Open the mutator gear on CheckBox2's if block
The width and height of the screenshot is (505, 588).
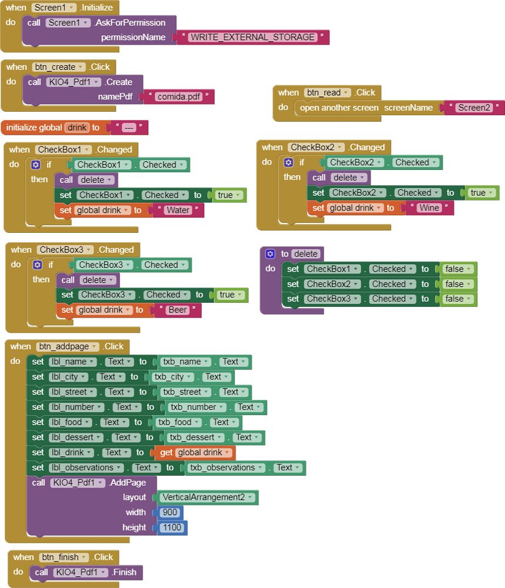(288, 162)
